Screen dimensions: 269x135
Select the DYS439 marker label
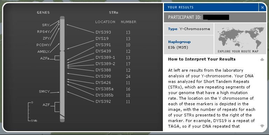[103, 51]
